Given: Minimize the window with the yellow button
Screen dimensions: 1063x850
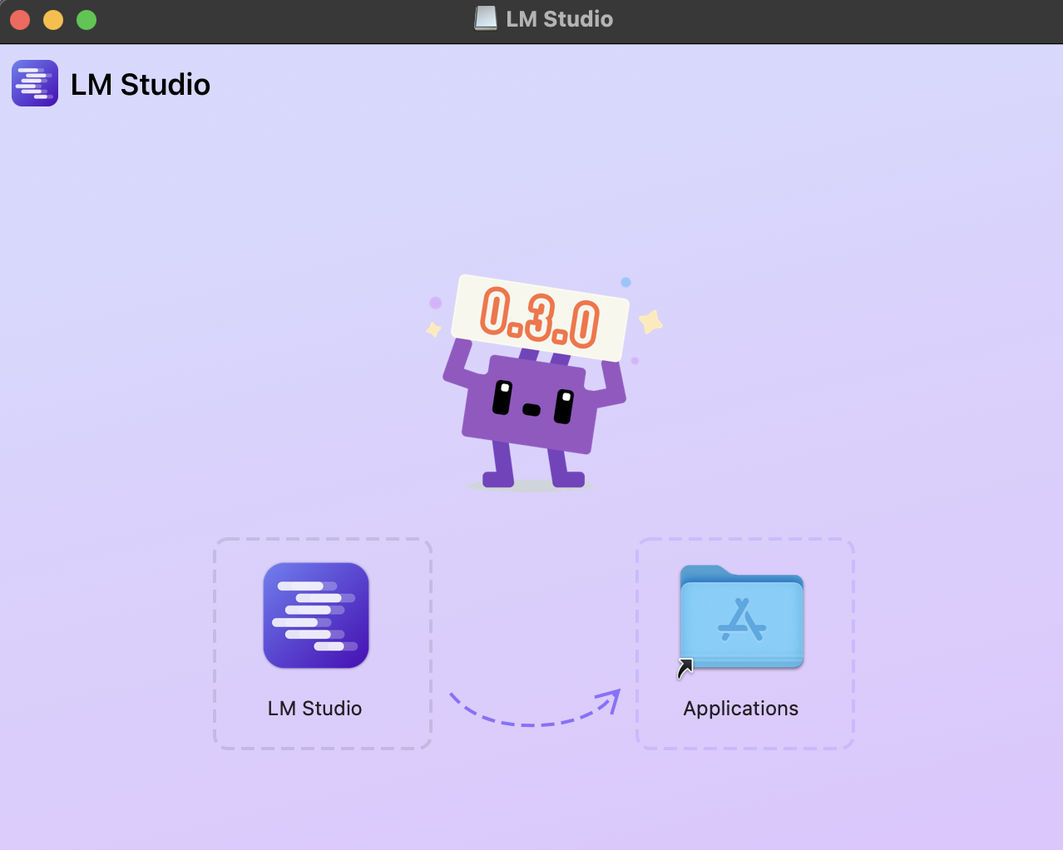Looking at the screenshot, I should point(53,19).
